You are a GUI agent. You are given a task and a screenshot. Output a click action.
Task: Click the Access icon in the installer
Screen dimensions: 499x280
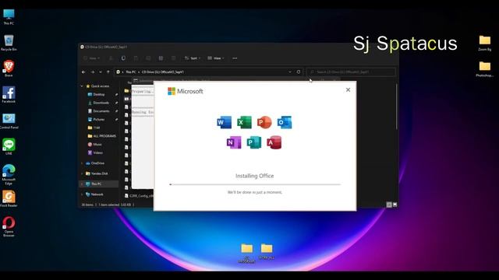tap(274, 142)
